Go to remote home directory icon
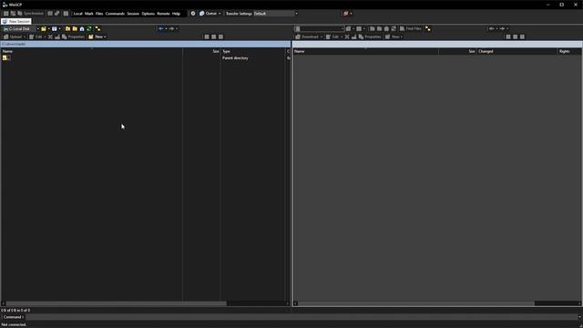 click(386, 28)
